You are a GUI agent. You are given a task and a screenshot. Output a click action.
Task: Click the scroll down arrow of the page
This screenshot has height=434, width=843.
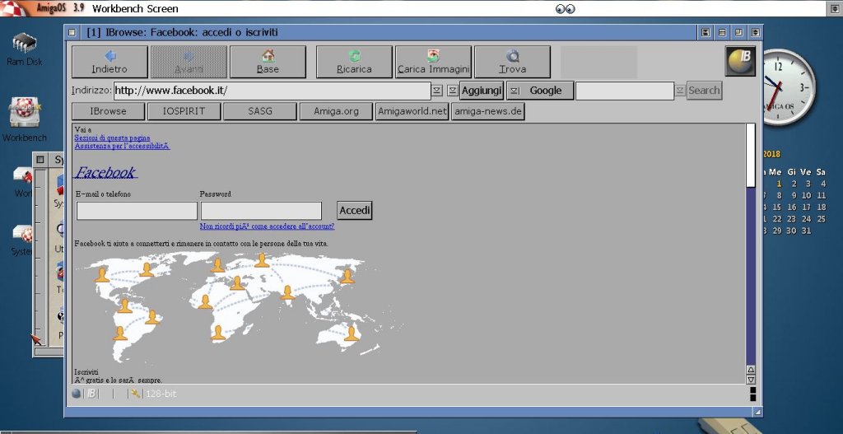click(x=750, y=380)
